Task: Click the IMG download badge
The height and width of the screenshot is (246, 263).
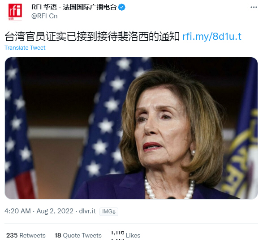Action: [x=109, y=212]
